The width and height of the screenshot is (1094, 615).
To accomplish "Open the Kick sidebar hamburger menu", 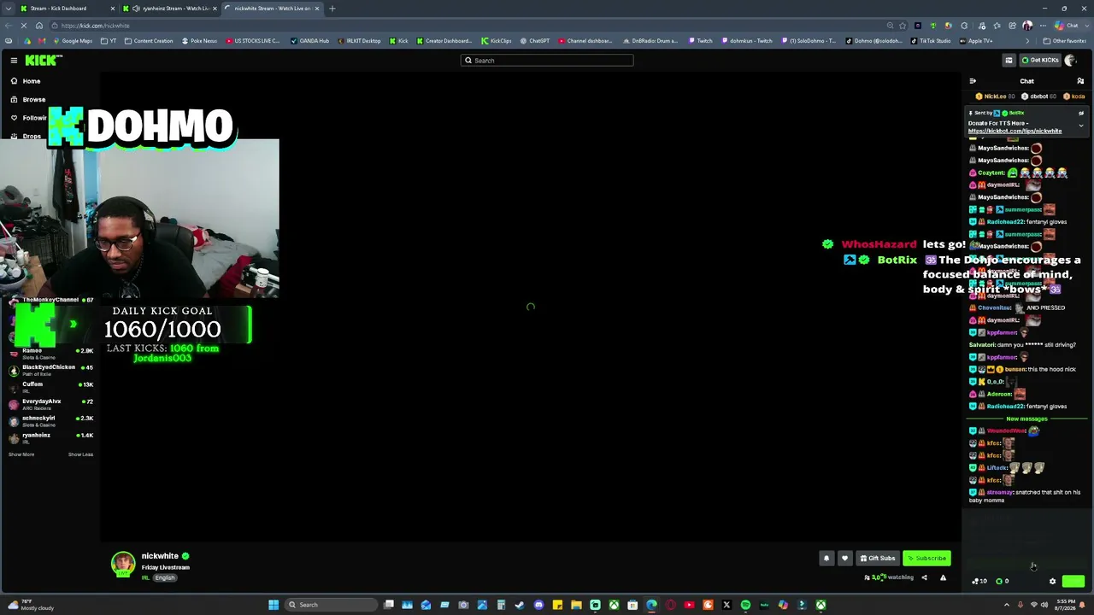I will (x=14, y=60).
